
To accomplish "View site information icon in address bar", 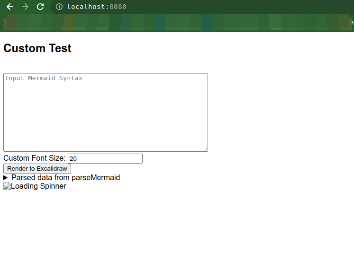I will [59, 7].
